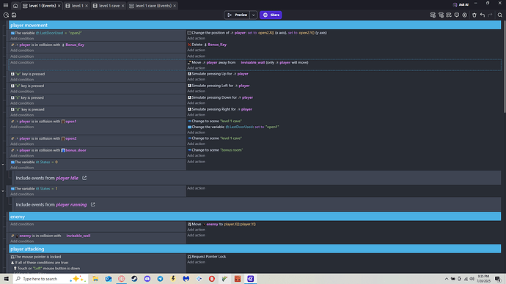
Task: Redo the last change
Action: coord(490,15)
